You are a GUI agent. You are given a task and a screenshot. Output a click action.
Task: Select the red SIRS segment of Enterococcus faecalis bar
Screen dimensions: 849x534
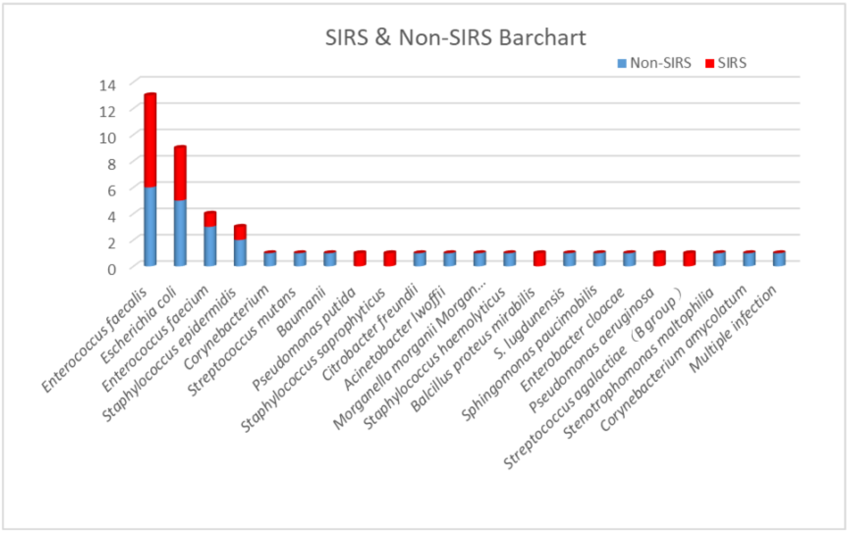pyautogui.click(x=150, y=141)
